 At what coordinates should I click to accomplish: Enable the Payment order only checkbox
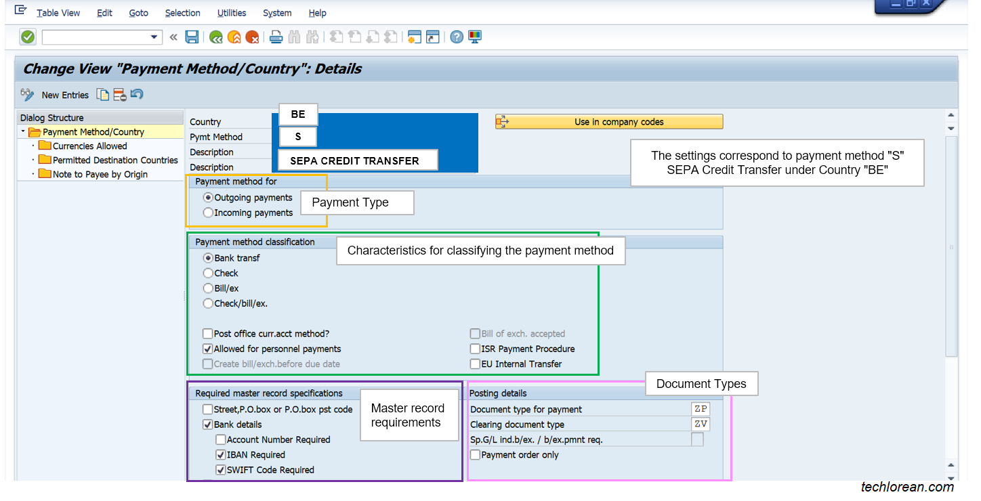475,454
